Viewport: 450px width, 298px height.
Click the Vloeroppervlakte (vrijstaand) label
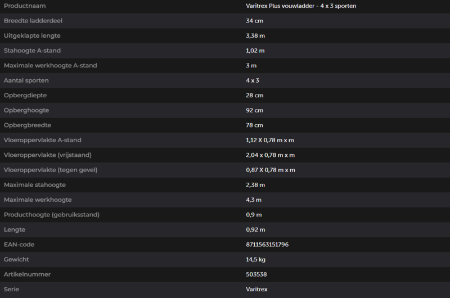[x=48, y=155]
